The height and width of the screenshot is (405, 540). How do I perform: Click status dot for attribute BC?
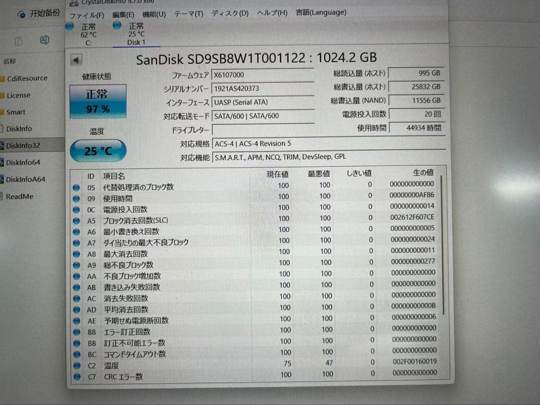(x=77, y=354)
